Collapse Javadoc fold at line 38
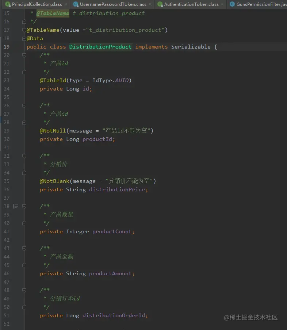 (24, 206)
